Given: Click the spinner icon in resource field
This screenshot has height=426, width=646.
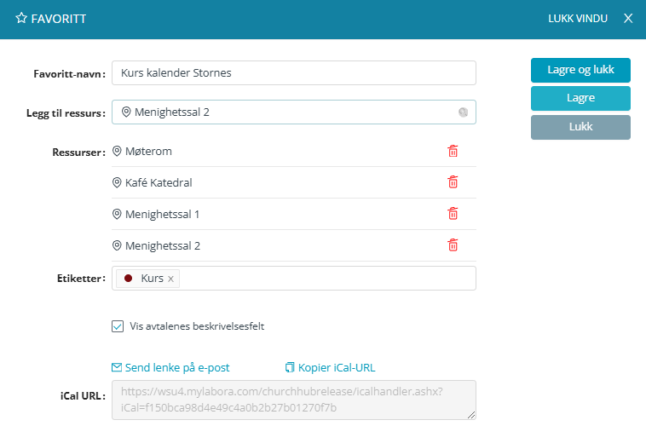Looking at the screenshot, I should (463, 112).
